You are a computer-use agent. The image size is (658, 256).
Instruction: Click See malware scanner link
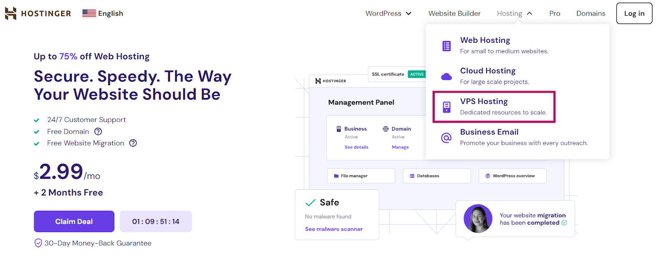[334, 229]
